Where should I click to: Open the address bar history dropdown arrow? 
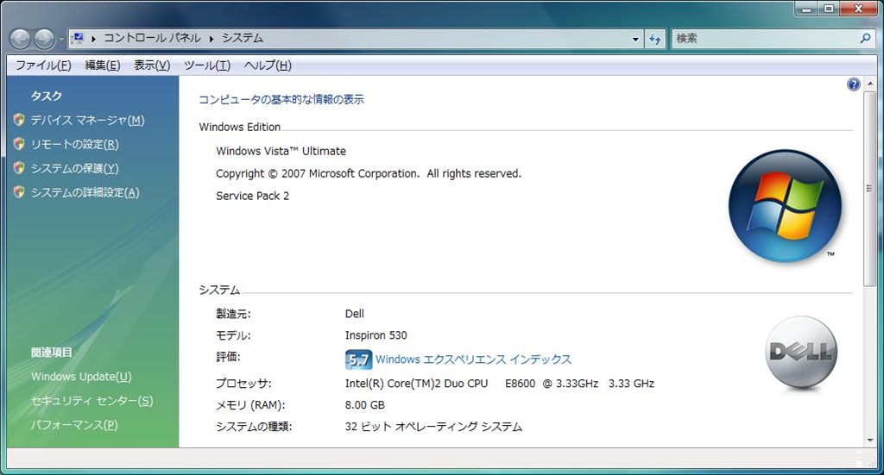click(635, 39)
